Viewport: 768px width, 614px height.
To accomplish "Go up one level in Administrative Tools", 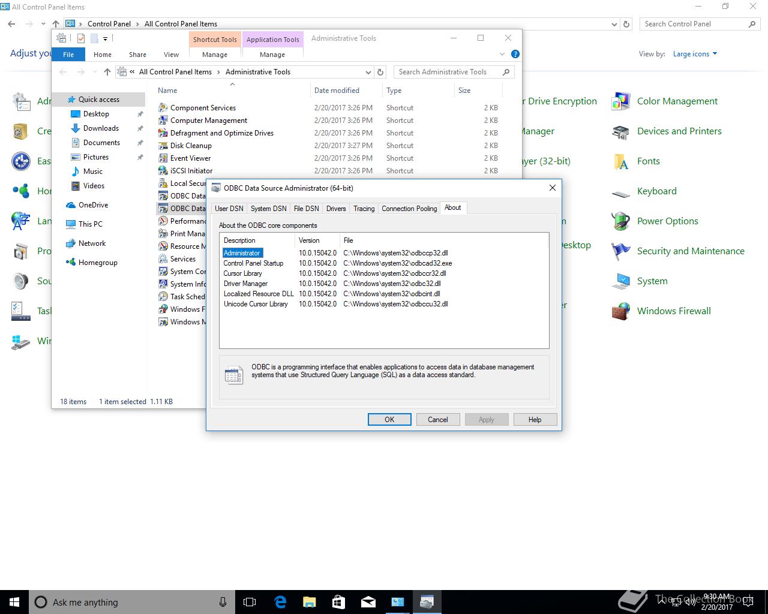I will tap(107, 72).
